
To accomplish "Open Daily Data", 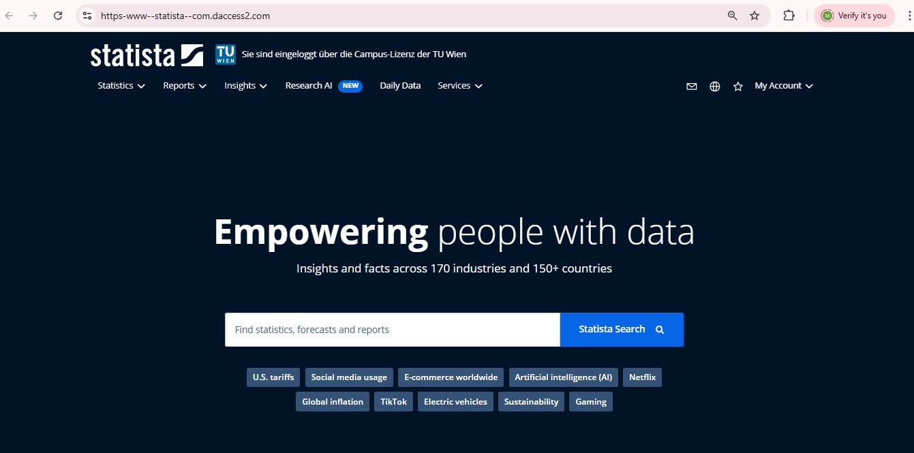I will pyautogui.click(x=400, y=86).
